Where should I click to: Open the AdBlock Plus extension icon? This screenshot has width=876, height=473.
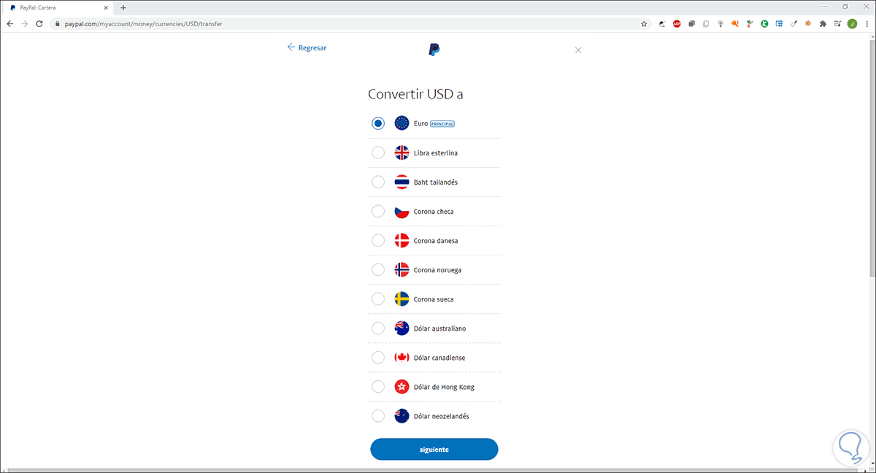click(x=677, y=23)
